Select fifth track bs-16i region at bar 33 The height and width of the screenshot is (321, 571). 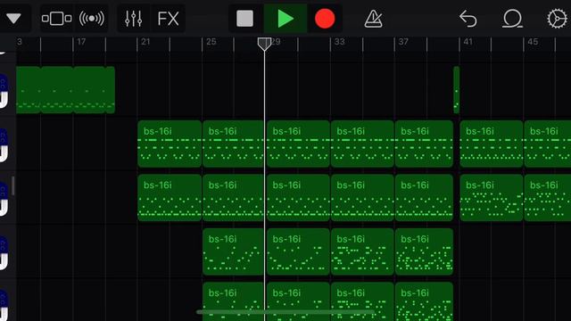[362, 301]
